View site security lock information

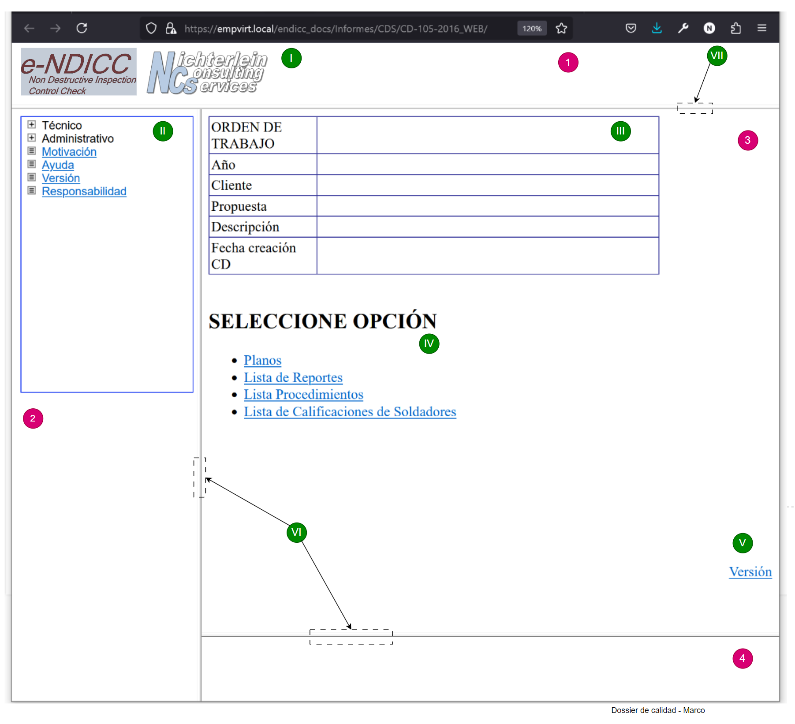(171, 29)
